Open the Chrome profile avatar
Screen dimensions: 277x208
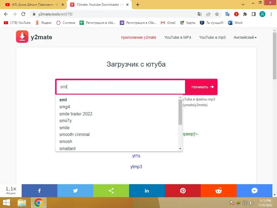click(x=262, y=14)
